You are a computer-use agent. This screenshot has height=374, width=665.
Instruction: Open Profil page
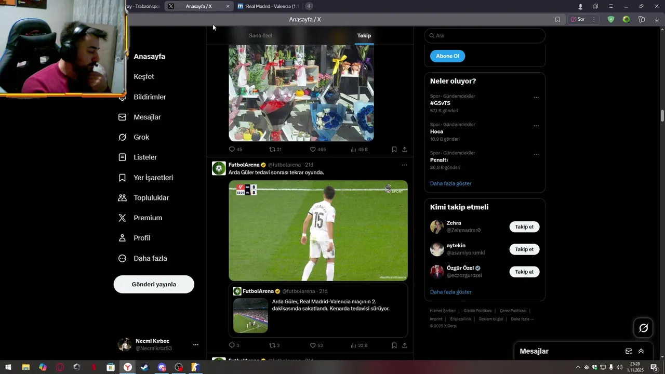pos(134,238)
